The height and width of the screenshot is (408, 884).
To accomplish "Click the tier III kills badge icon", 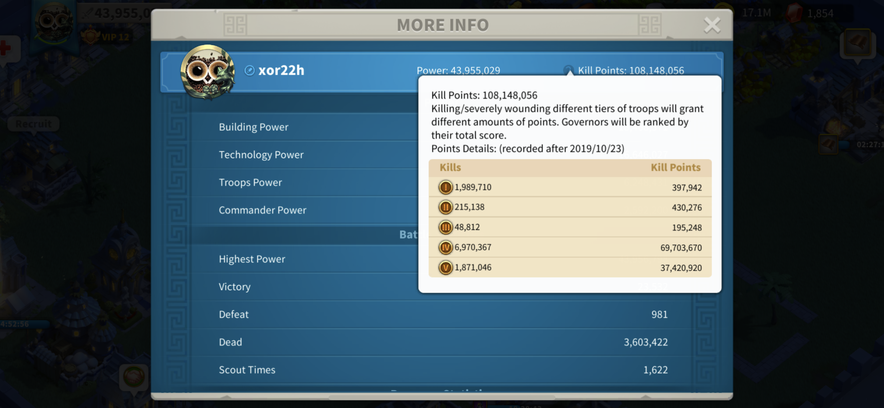I will point(445,227).
